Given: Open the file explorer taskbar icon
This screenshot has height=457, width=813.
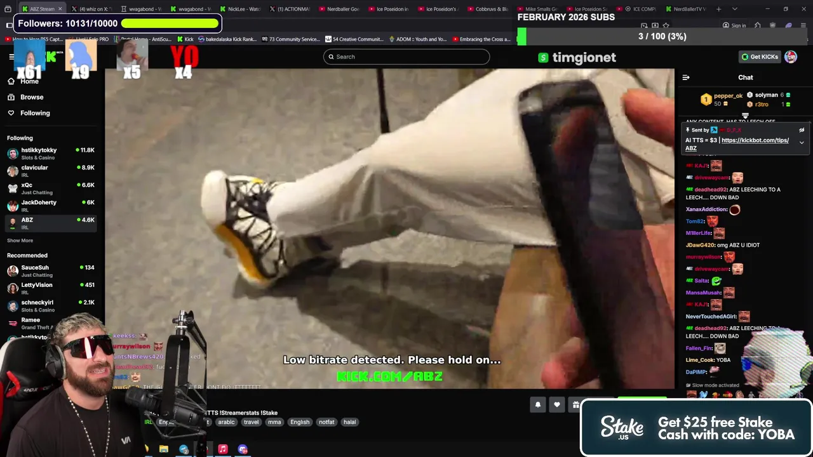Looking at the screenshot, I should tap(164, 449).
